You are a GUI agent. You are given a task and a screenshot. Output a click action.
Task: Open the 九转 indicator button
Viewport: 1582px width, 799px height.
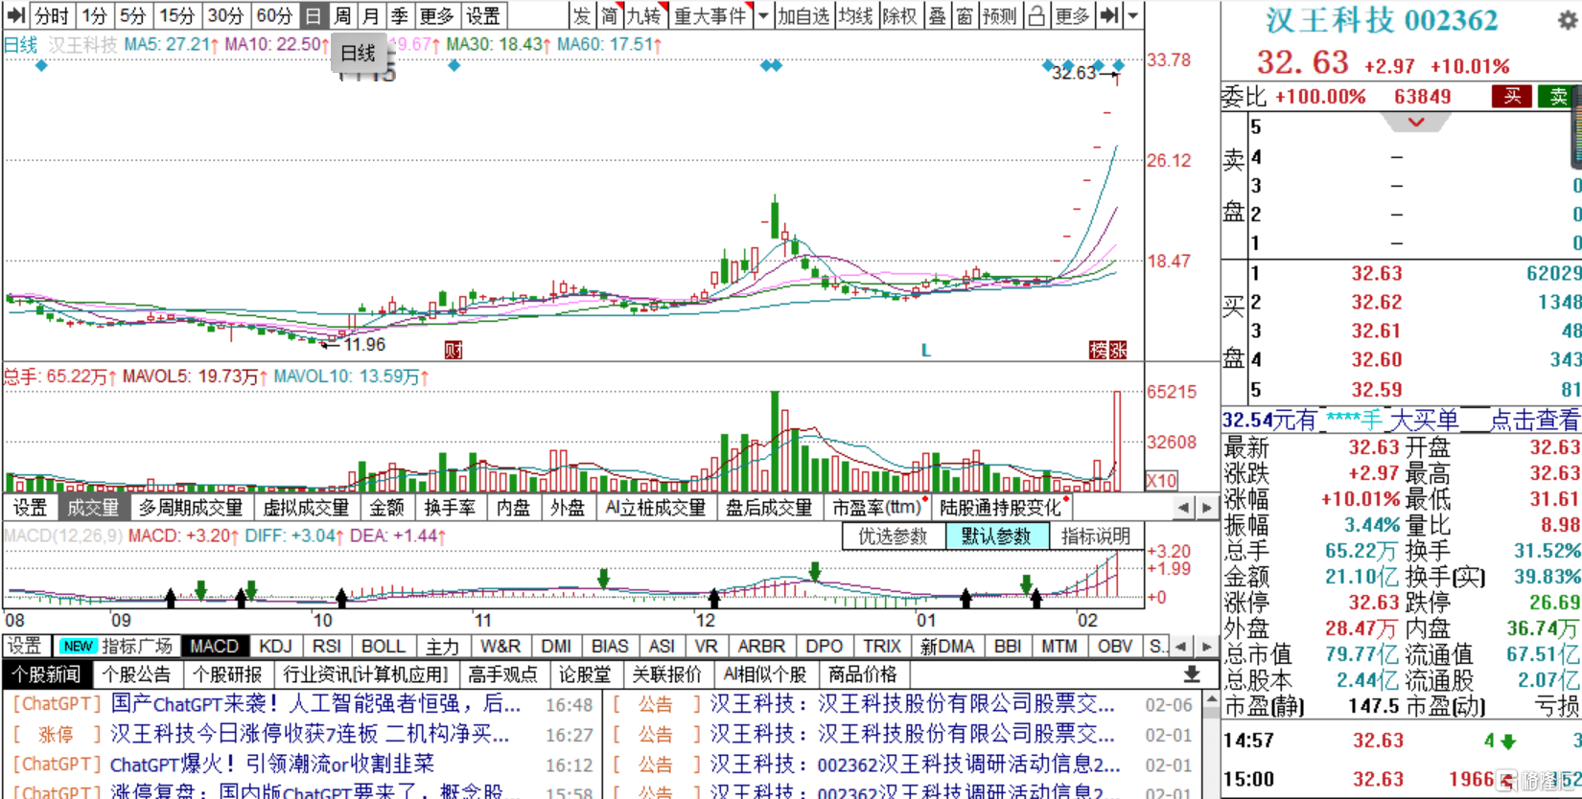coord(645,15)
